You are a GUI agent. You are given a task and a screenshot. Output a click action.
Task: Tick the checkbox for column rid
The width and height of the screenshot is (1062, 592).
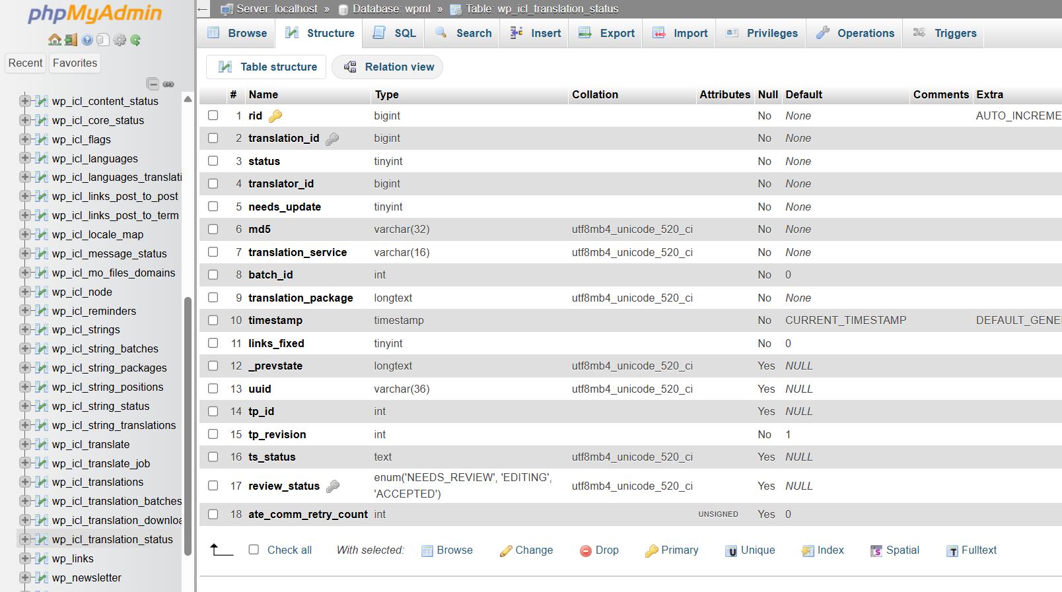pyautogui.click(x=213, y=115)
